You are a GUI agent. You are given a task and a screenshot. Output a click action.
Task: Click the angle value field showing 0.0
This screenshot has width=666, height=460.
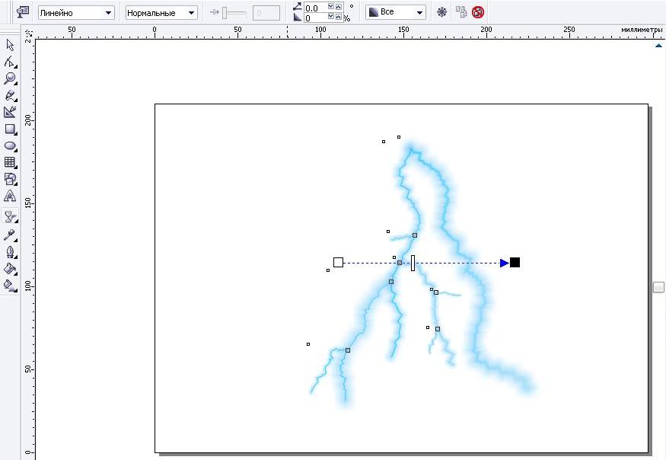pyautogui.click(x=316, y=8)
